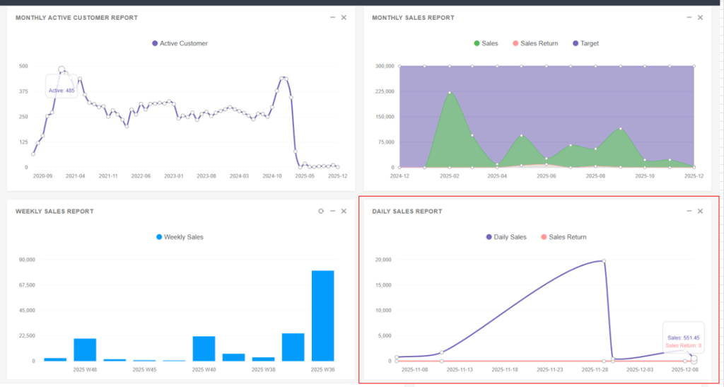Toggle the Weekly Sales legend item
The width and height of the screenshot is (724, 387).
(180, 237)
